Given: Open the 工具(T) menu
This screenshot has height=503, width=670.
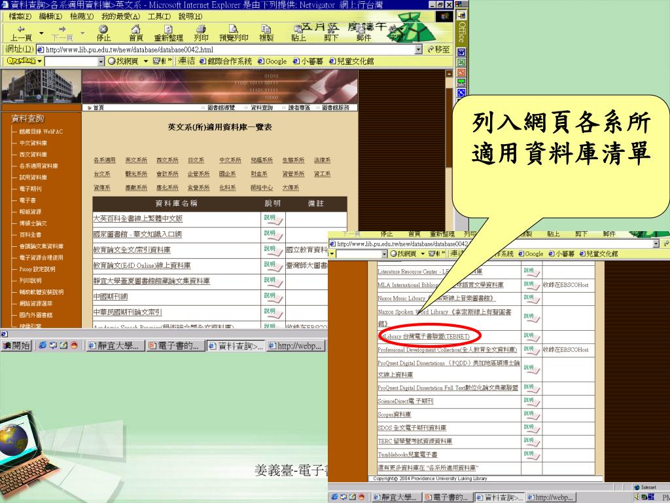Looking at the screenshot, I should click(159, 16).
